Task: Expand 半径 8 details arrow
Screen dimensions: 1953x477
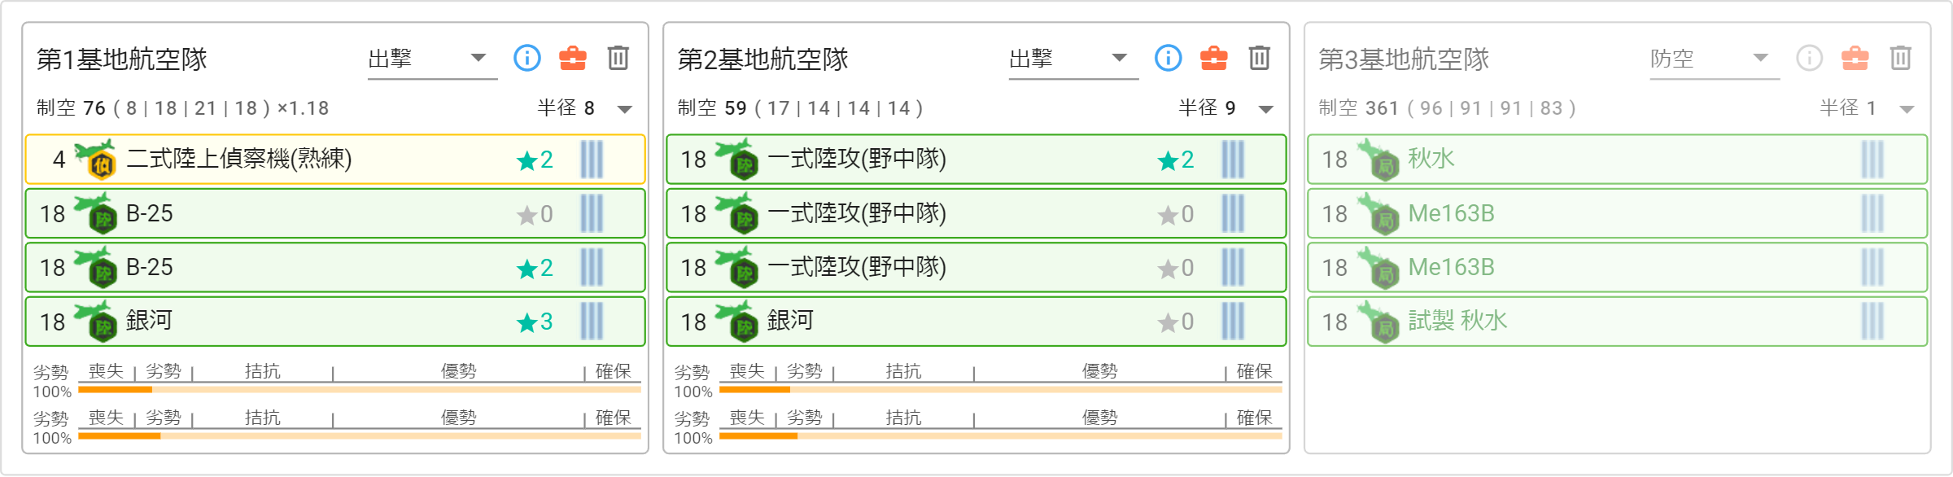Action: (625, 109)
